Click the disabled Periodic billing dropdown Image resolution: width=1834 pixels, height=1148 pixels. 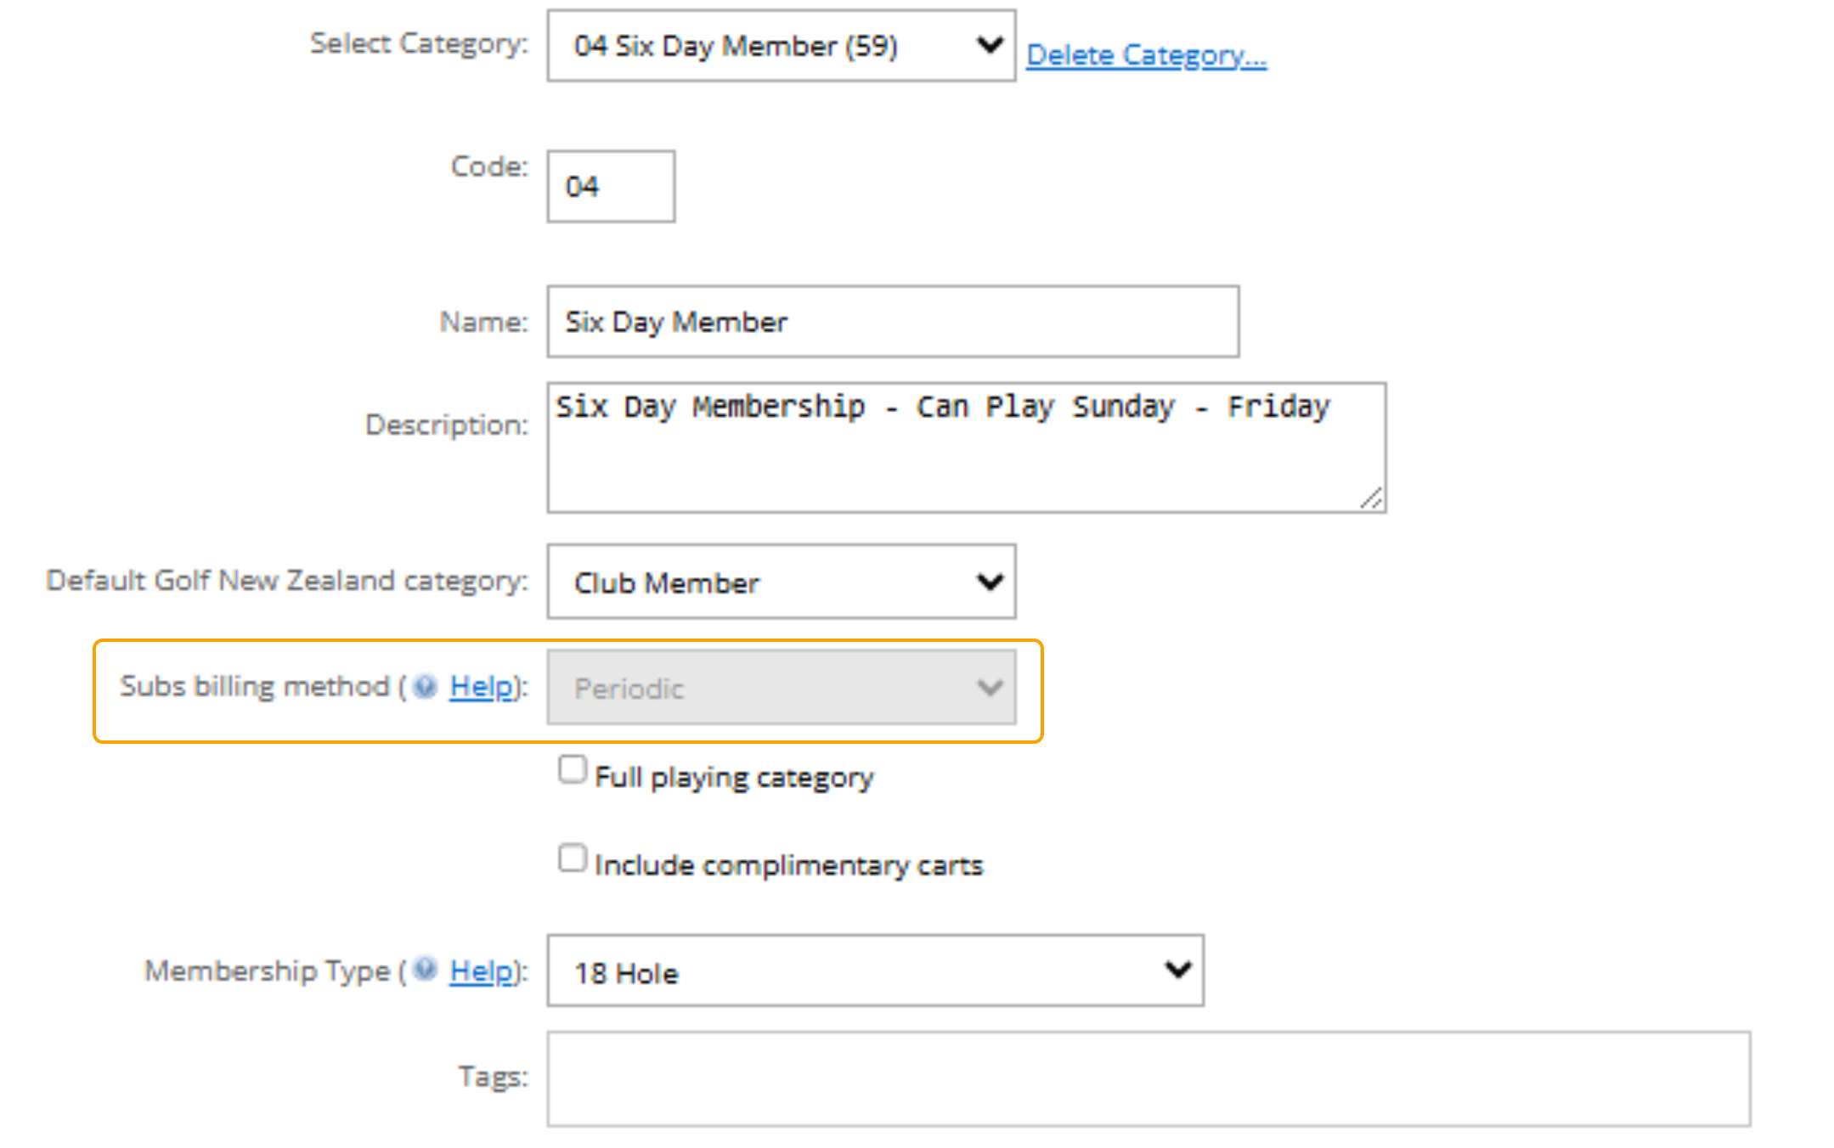tap(780, 688)
